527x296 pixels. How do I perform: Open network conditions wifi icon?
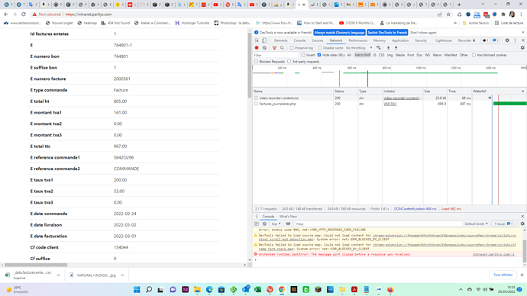(x=379, y=47)
